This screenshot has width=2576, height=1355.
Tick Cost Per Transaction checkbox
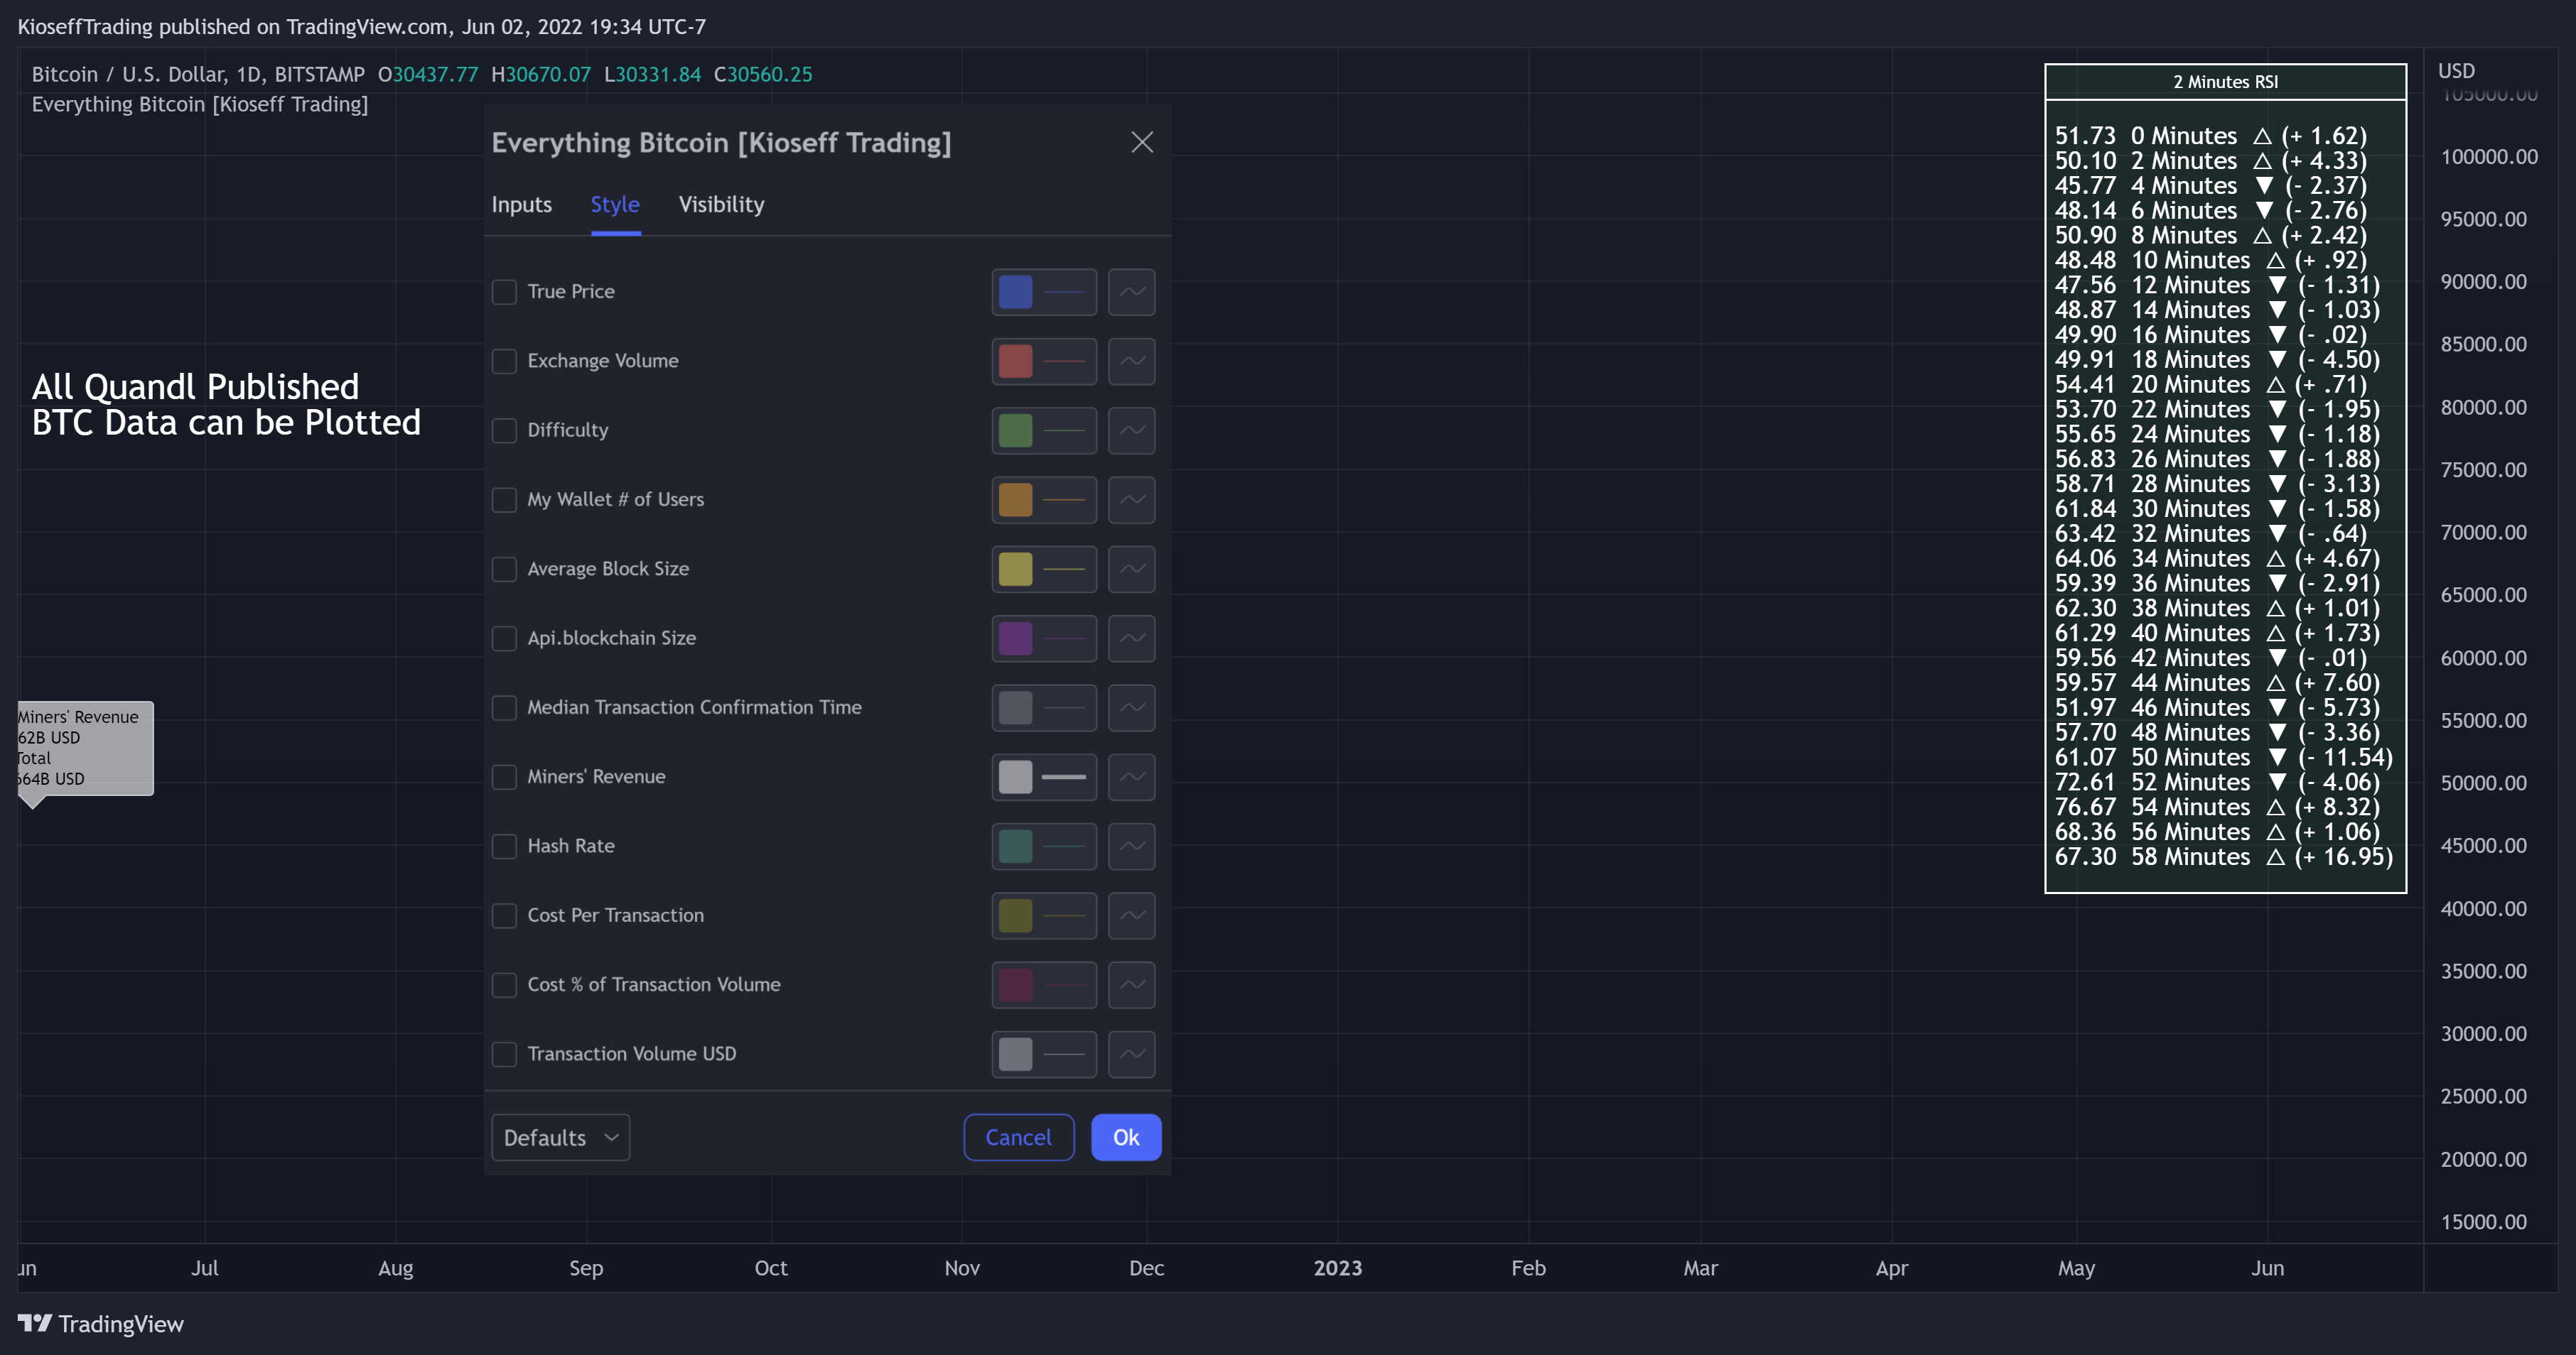click(x=504, y=915)
